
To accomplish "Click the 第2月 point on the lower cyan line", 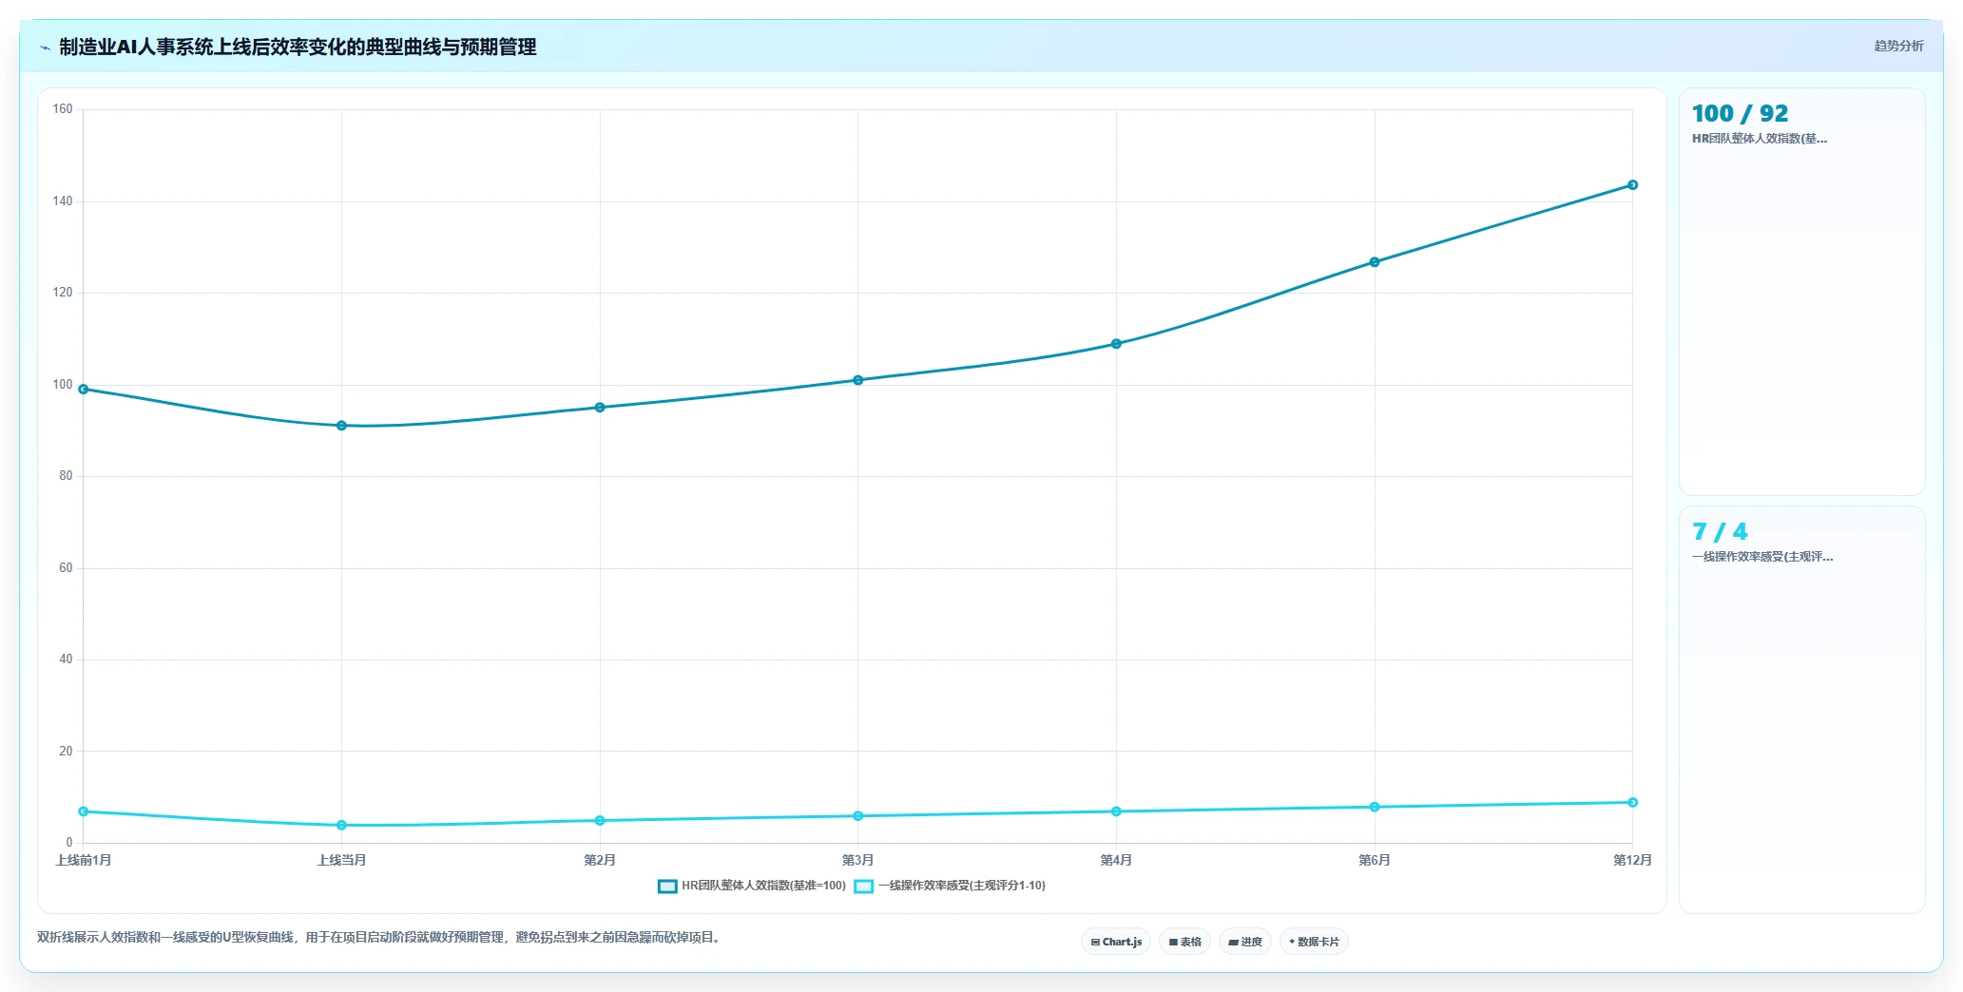I will (x=600, y=821).
